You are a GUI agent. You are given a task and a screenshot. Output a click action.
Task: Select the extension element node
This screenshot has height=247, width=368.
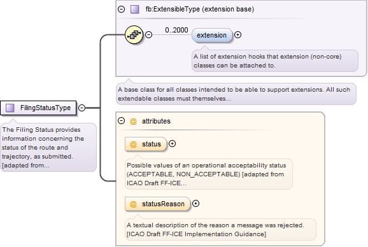[212, 35]
